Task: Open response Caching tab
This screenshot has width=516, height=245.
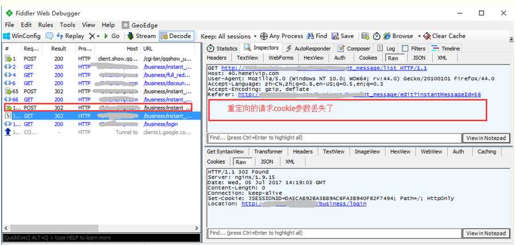Action: (486, 151)
